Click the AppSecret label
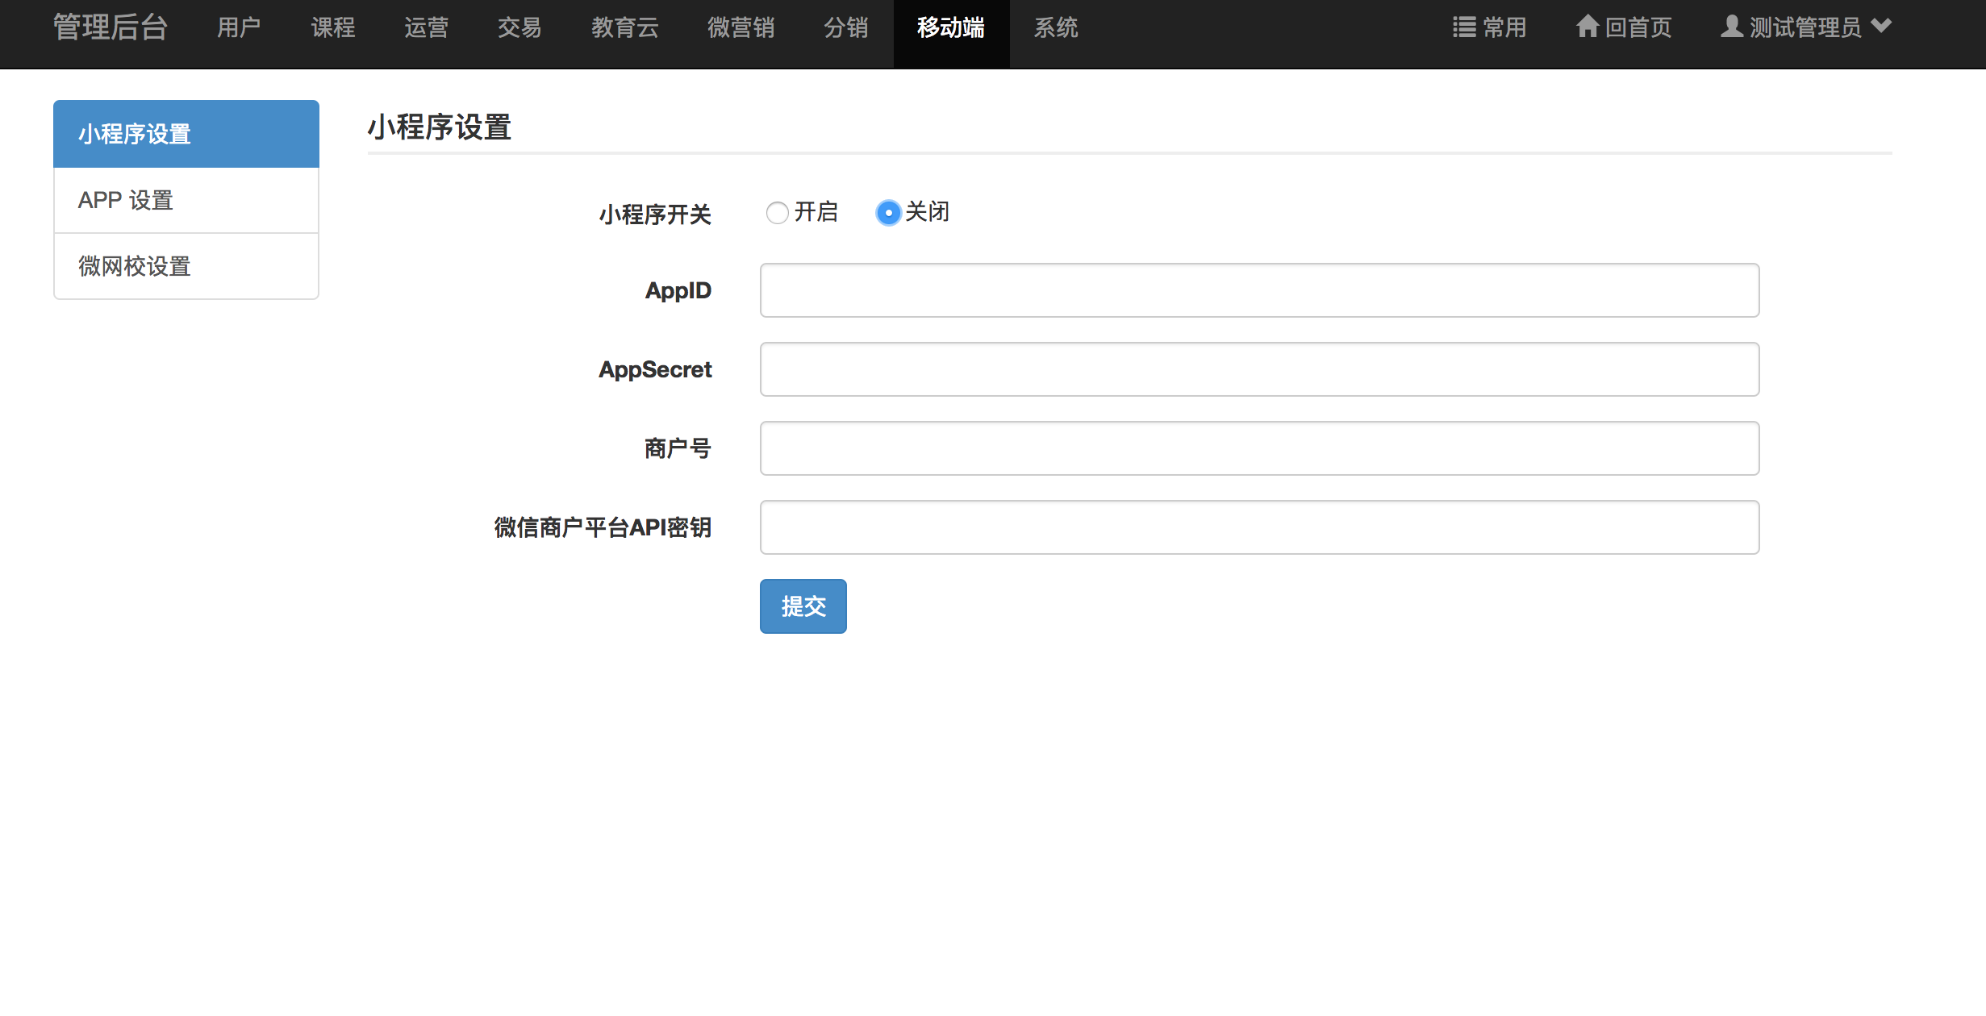1986x1016 pixels. (655, 369)
